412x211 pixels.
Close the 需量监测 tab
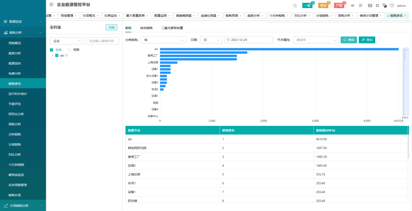point(169,16)
